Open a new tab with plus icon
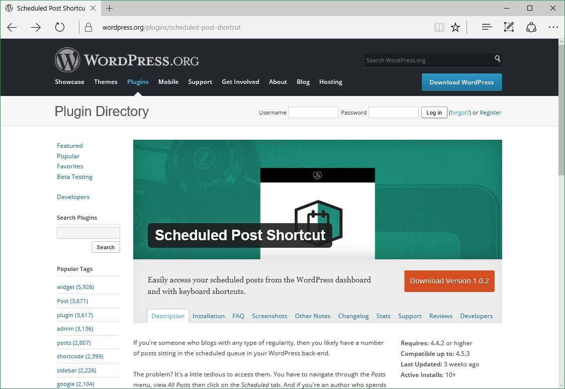The image size is (565, 389). [x=109, y=8]
